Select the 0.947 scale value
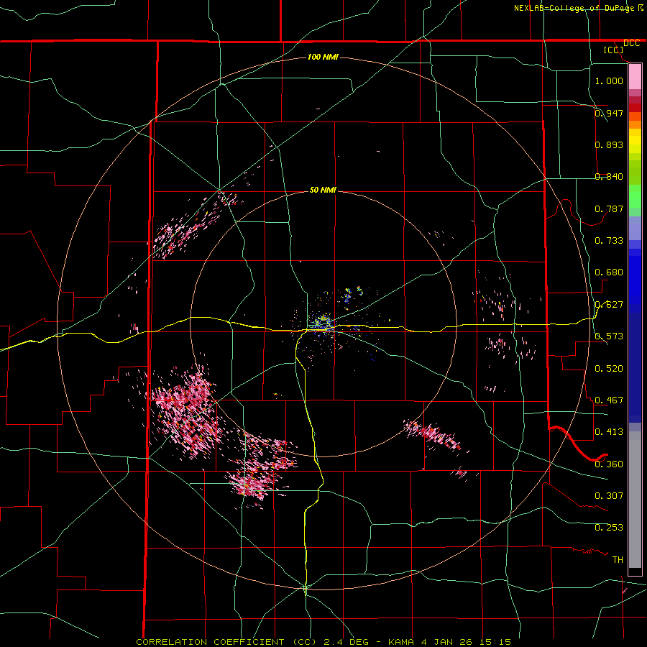Image resolution: width=647 pixels, height=647 pixels. tap(609, 113)
